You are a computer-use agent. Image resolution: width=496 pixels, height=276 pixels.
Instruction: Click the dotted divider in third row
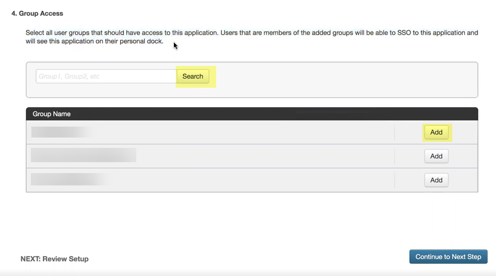click(x=394, y=180)
